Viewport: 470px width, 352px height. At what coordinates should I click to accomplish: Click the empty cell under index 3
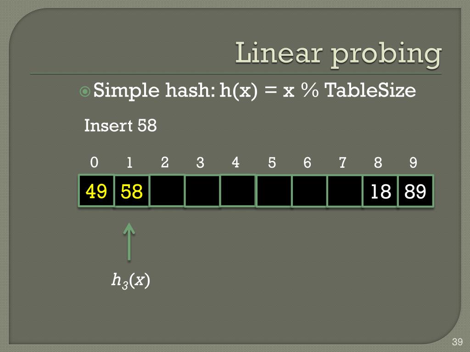point(202,191)
